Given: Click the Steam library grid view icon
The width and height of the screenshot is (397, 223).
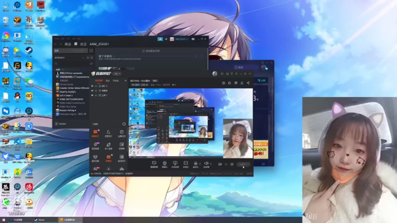Looking at the screenshot, I should point(91,51).
